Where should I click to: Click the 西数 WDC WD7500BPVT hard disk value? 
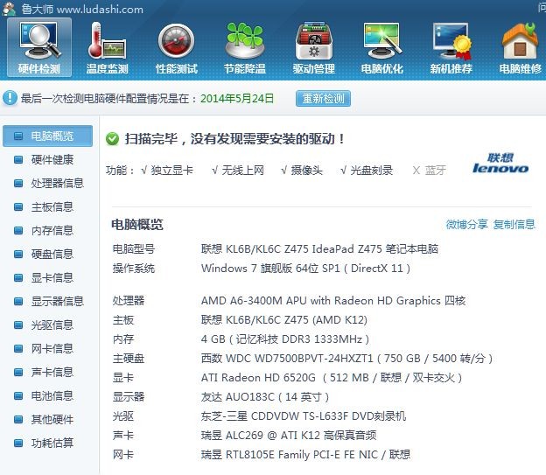pos(346,358)
